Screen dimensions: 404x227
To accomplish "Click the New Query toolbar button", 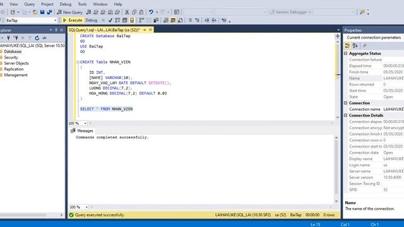I will tap(70, 12).
